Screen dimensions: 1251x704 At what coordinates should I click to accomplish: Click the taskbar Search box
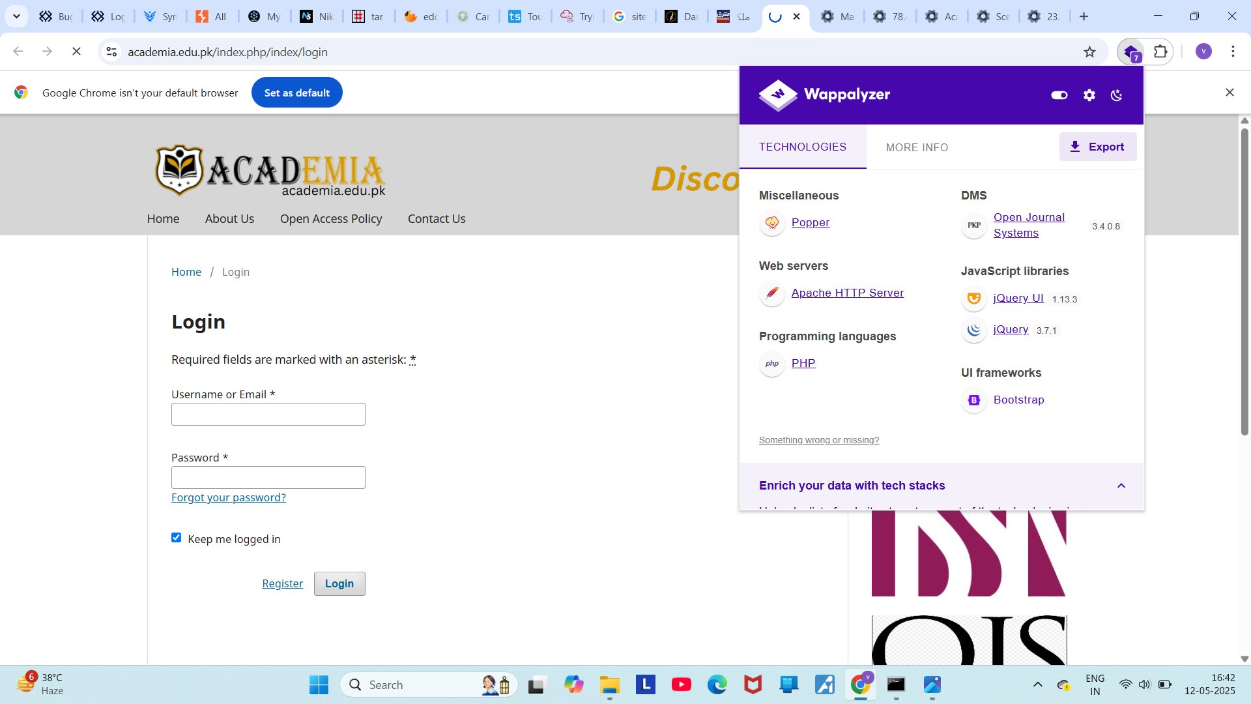(429, 684)
